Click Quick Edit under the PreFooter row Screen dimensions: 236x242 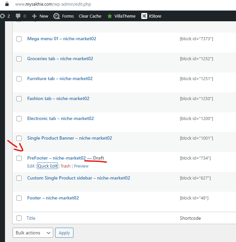pos(48,166)
